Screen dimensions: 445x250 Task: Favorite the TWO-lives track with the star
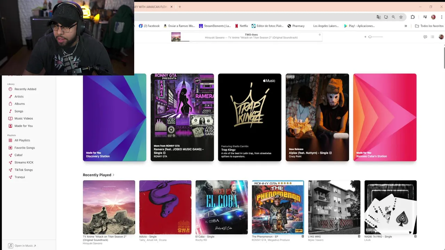319,34
